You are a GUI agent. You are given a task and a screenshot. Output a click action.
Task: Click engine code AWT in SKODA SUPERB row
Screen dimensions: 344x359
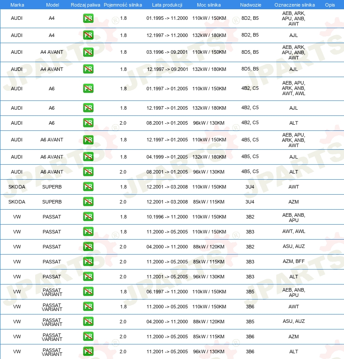(294, 187)
